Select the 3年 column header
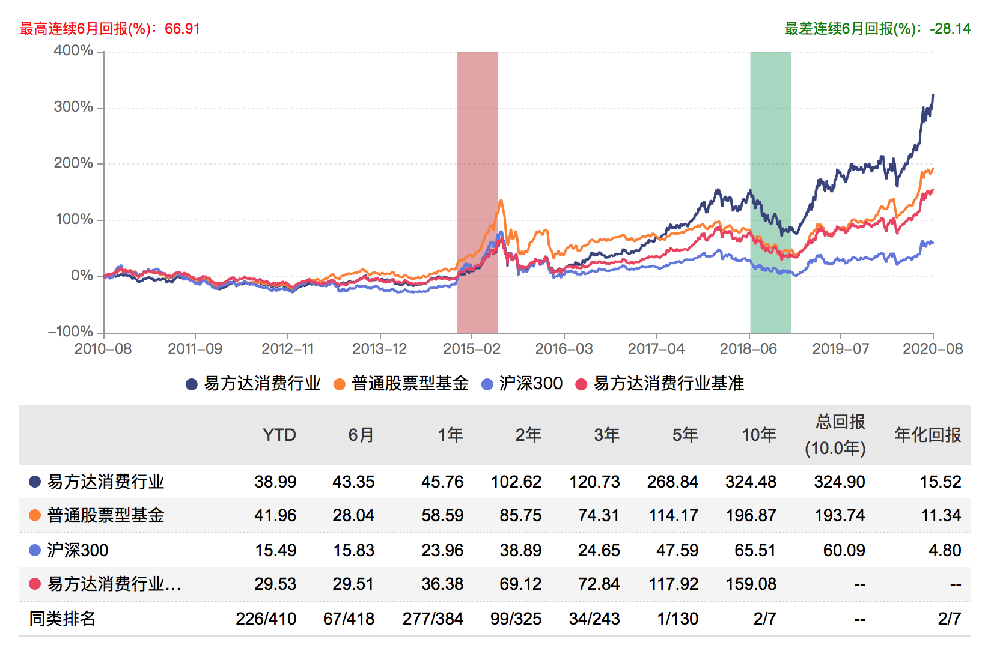Image resolution: width=988 pixels, height=651 pixels. coord(606,435)
